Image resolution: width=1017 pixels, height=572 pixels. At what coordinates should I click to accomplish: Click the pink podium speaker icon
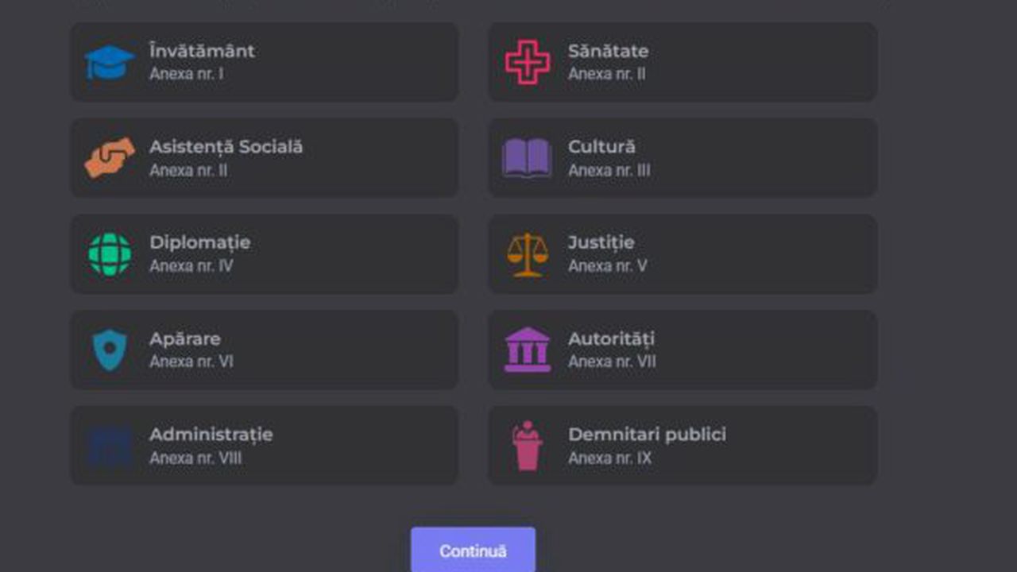(x=527, y=446)
